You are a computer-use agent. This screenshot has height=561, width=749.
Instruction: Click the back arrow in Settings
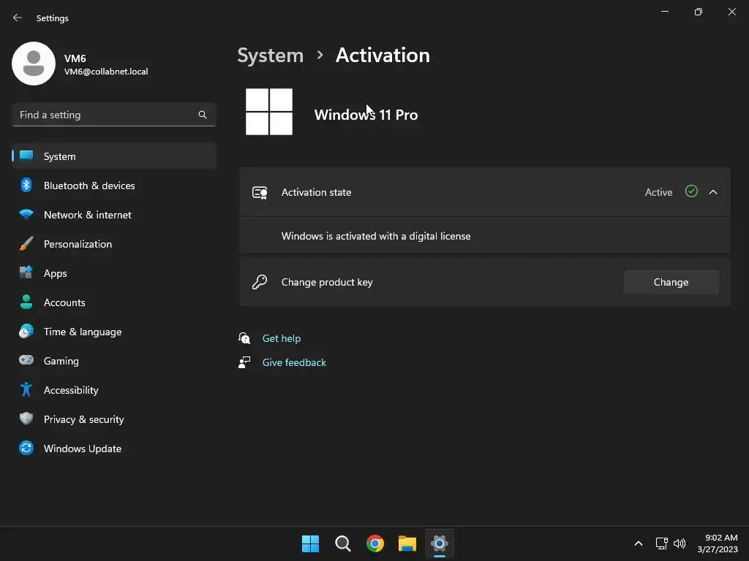tap(18, 18)
